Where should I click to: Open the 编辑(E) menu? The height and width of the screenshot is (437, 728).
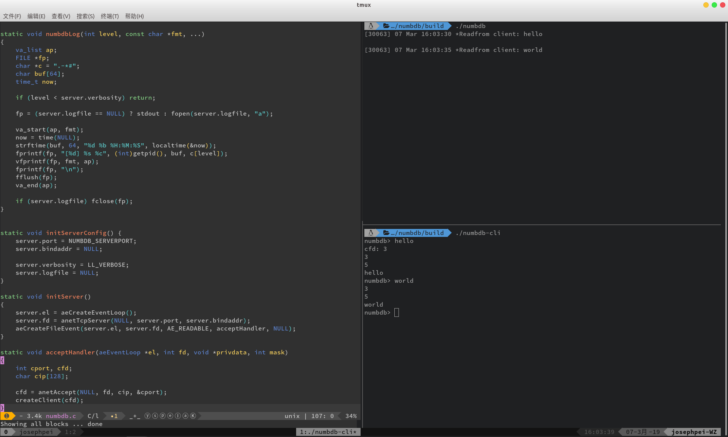point(36,16)
